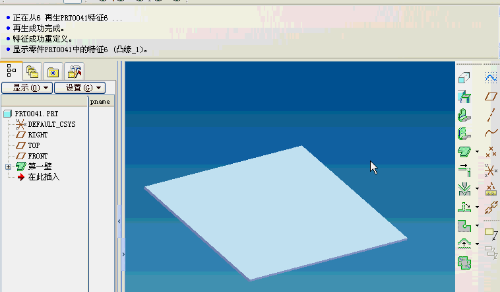The width and height of the screenshot is (500, 292).
Task: Click the chain link reference icon
Action: click(x=491, y=207)
